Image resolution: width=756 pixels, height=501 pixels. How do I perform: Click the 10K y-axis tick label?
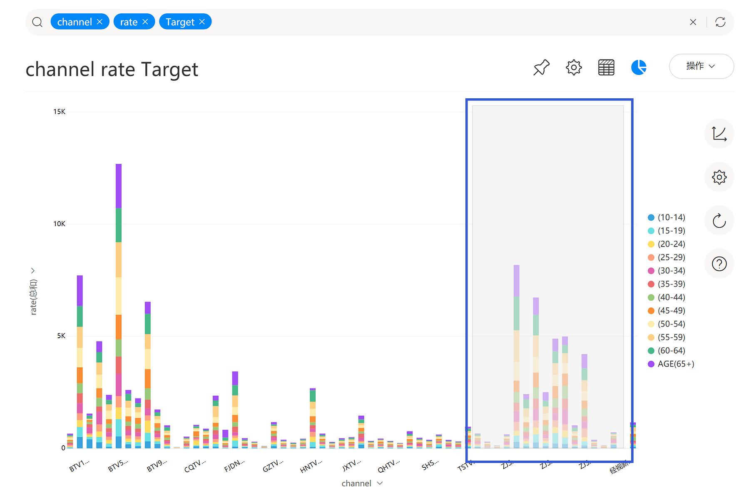click(x=59, y=224)
